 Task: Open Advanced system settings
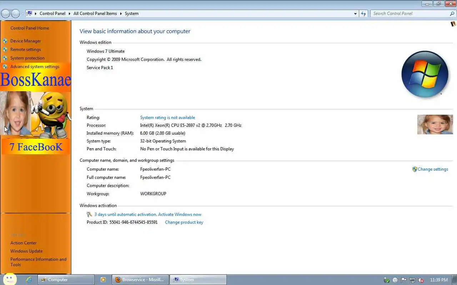[35, 67]
